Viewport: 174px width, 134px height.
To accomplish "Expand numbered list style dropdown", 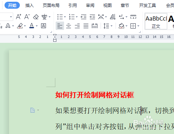I will [x=77, y=17].
